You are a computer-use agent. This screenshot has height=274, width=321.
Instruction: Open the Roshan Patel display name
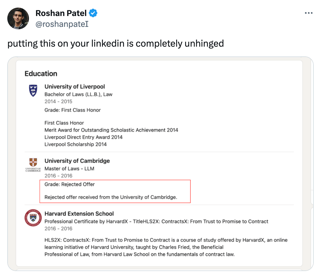pos(61,13)
